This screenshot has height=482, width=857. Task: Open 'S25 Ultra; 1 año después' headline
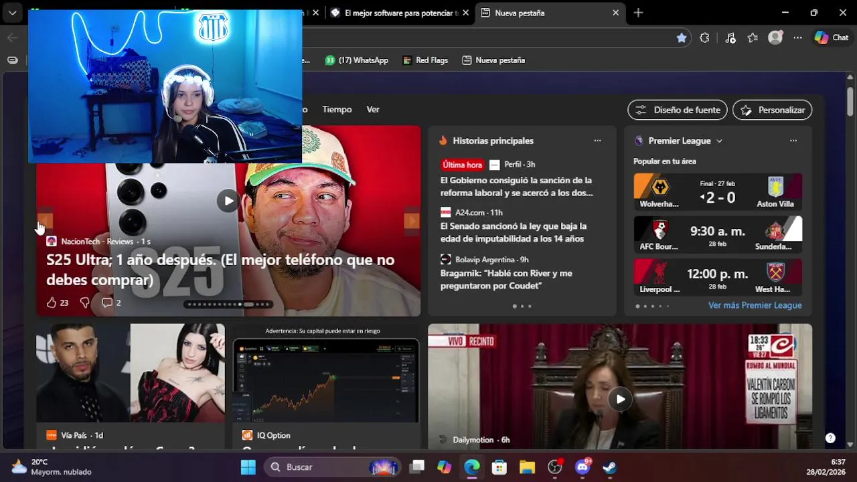[220, 270]
